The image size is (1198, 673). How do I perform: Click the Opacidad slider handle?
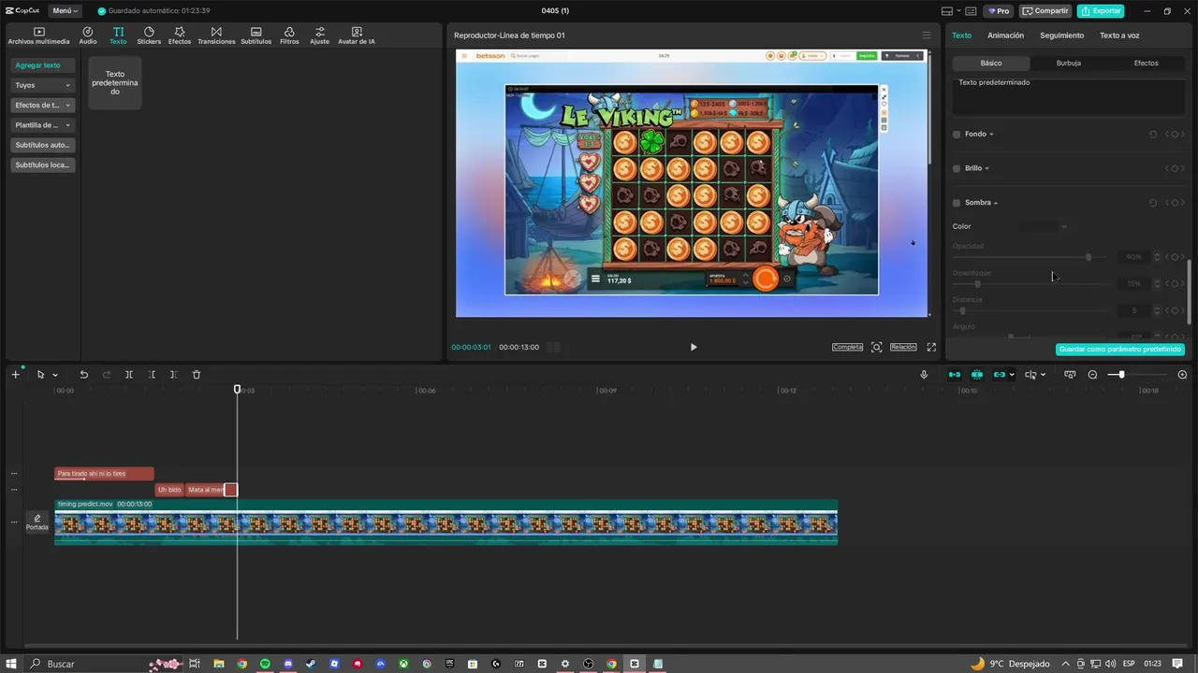pos(1088,257)
